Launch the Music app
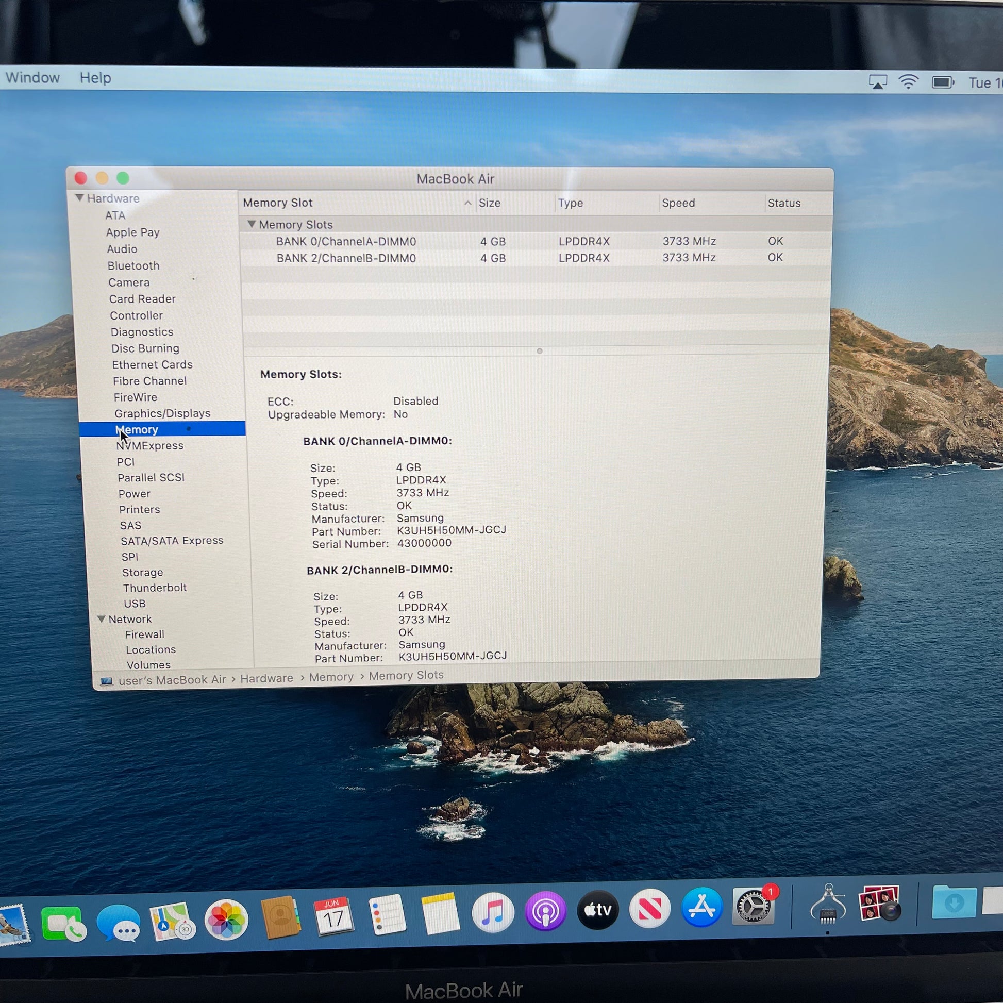Viewport: 1003px width, 1003px height. coord(493,912)
